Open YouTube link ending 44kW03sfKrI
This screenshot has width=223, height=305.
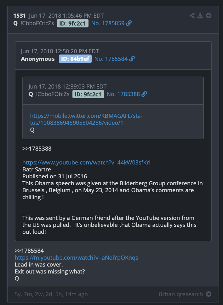pos(87,162)
